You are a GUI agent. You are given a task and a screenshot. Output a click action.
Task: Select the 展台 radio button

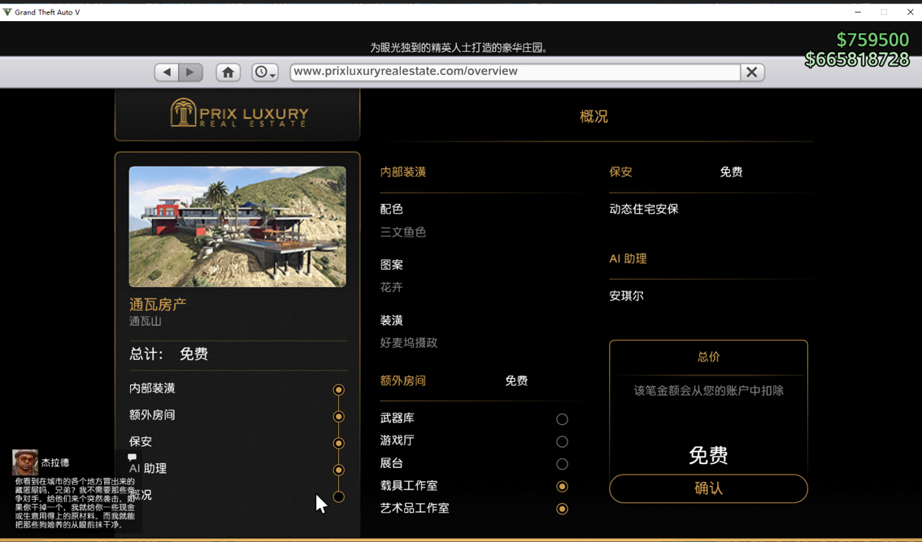point(562,464)
